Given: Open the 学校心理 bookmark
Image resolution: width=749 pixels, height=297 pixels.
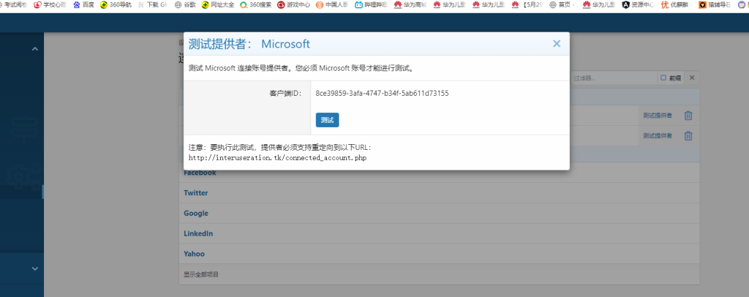Looking at the screenshot, I should click(x=50, y=5).
